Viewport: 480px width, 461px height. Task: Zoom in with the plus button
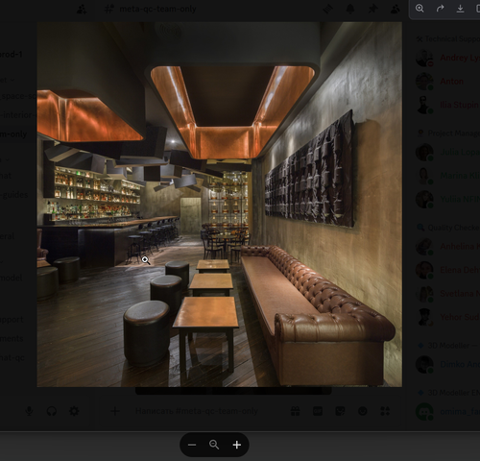coord(237,445)
